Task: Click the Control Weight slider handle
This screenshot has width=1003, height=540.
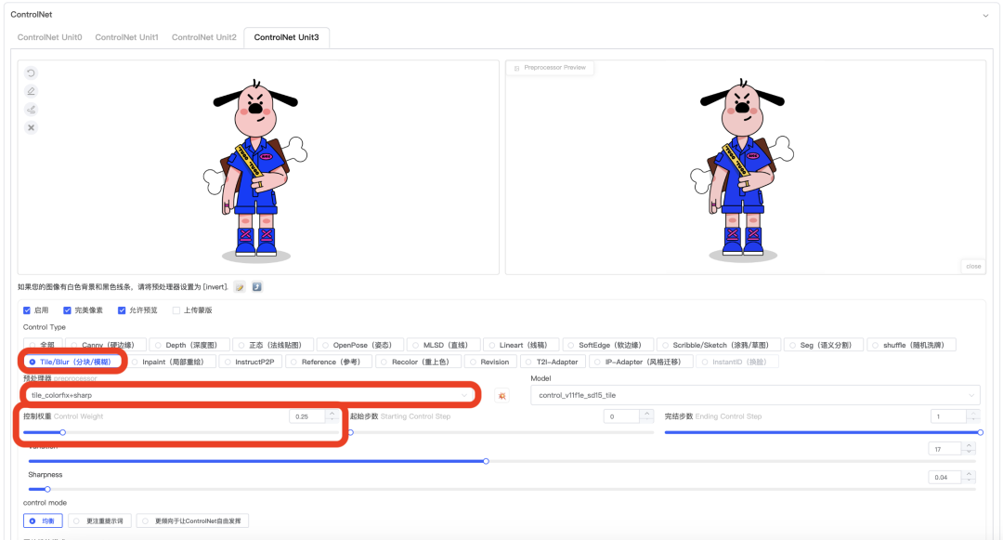Action: pyautogui.click(x=63, y=433)
